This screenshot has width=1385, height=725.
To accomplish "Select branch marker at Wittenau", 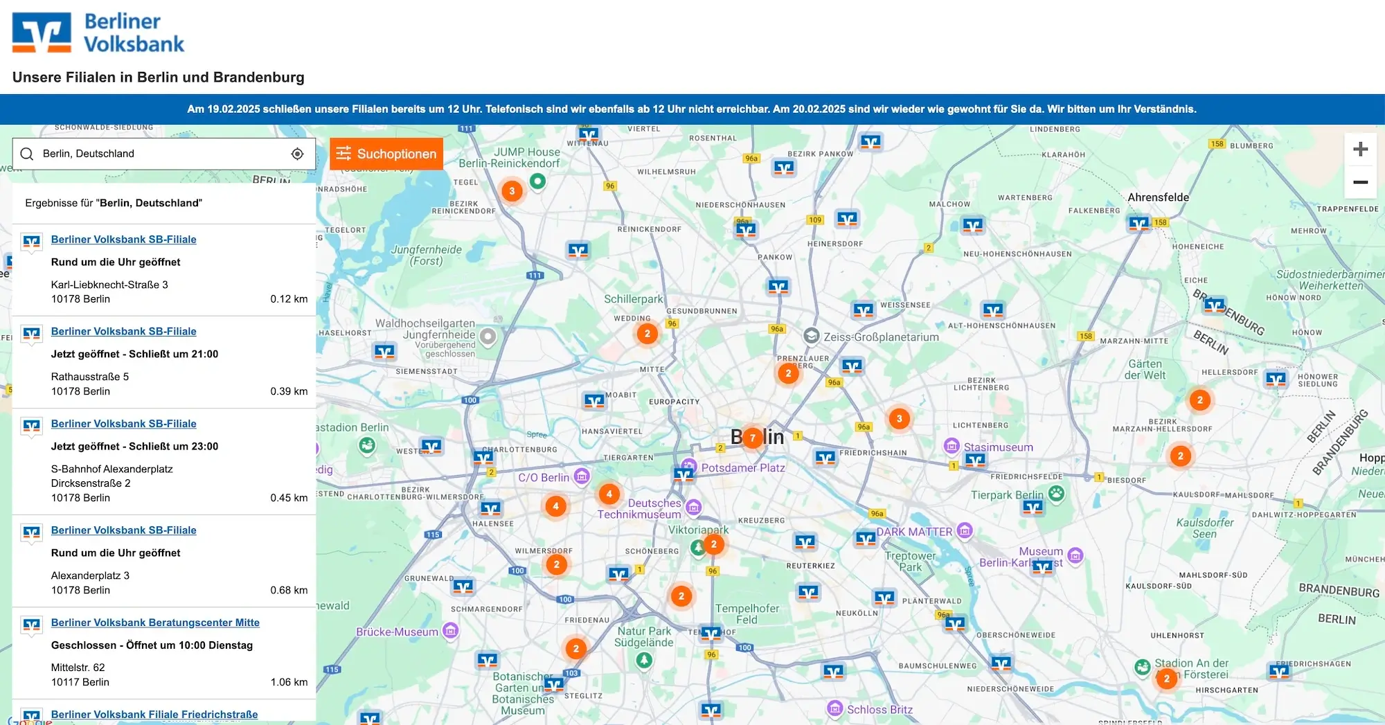I will click(x=589, y=134).
